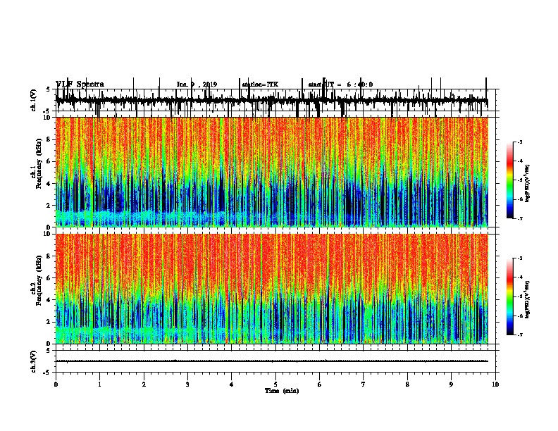Click the 9 minute tick label

451,385
